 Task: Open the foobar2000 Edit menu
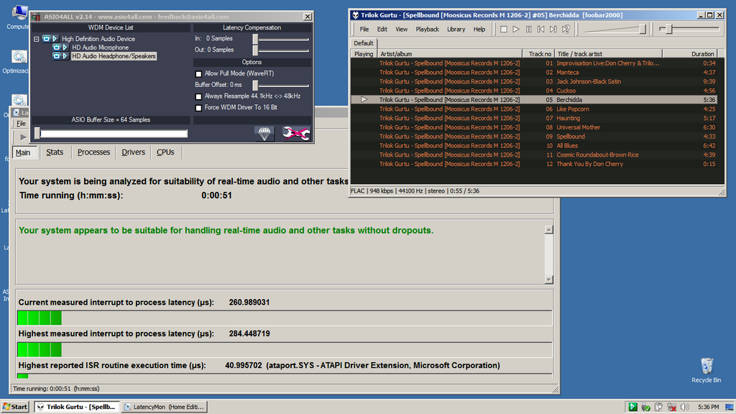pos(382,29)
